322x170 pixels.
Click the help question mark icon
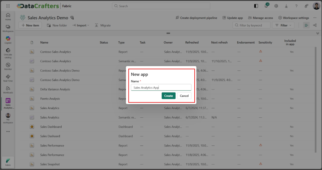(x=296, y=6)
